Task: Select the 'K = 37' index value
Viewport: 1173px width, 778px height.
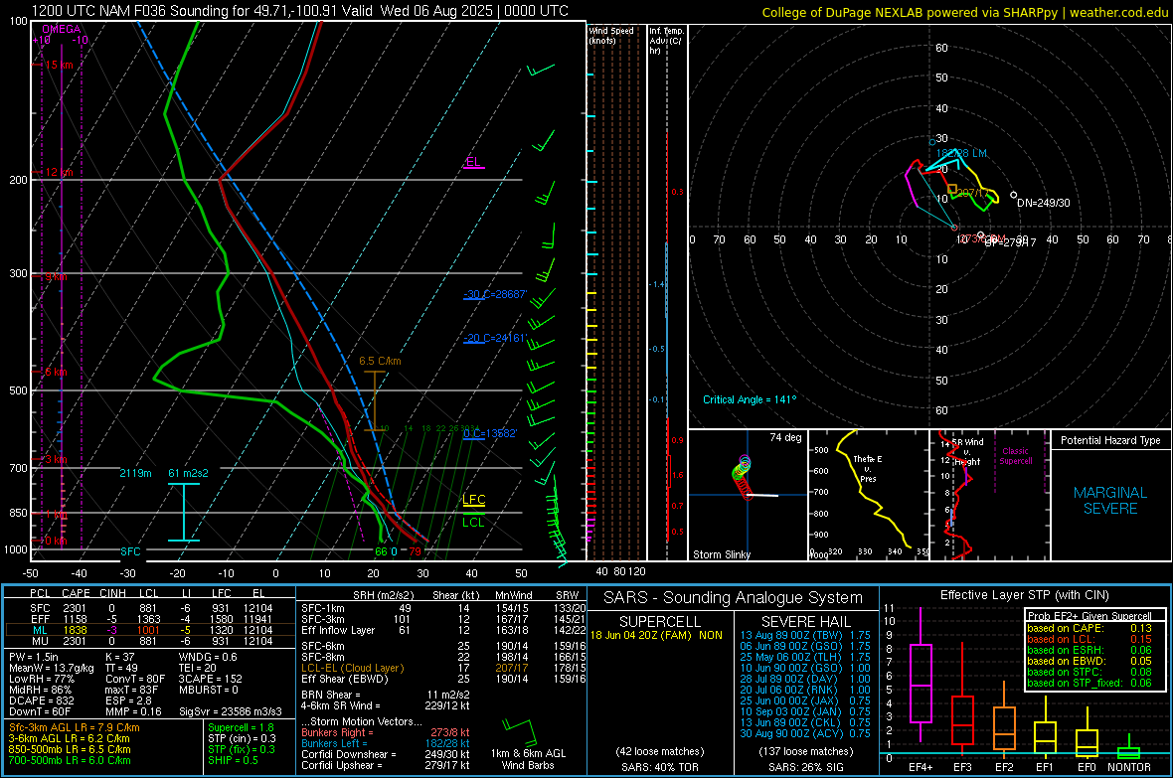Action: click(120, 657)
